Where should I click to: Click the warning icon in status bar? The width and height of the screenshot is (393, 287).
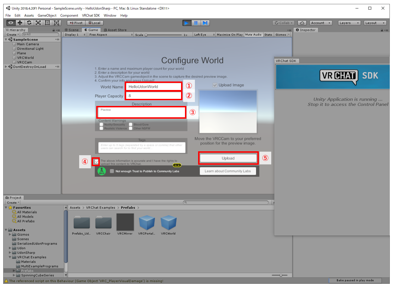(6, 281)
